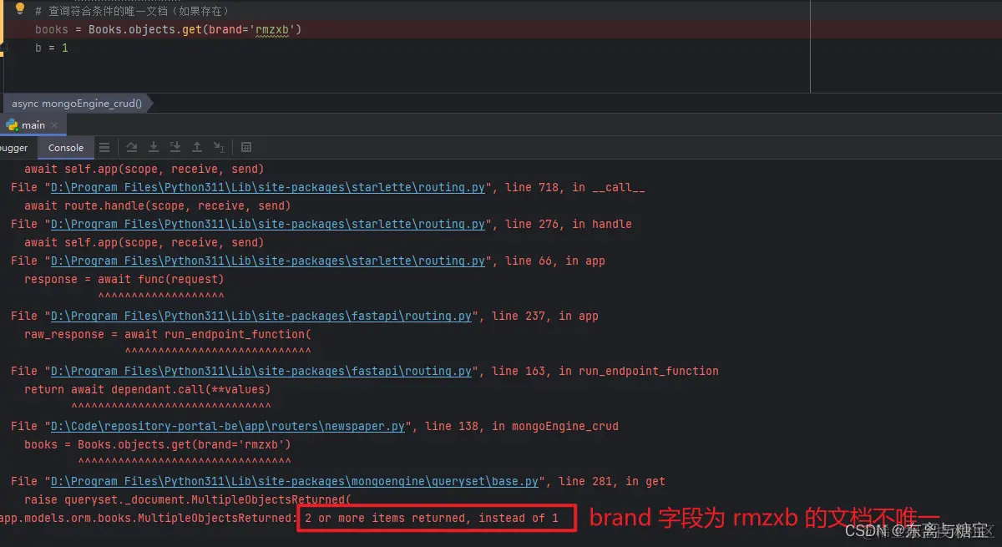Click console text 'return await dependant.call(**values)'

pyautogui.click(x=148, y=389)
